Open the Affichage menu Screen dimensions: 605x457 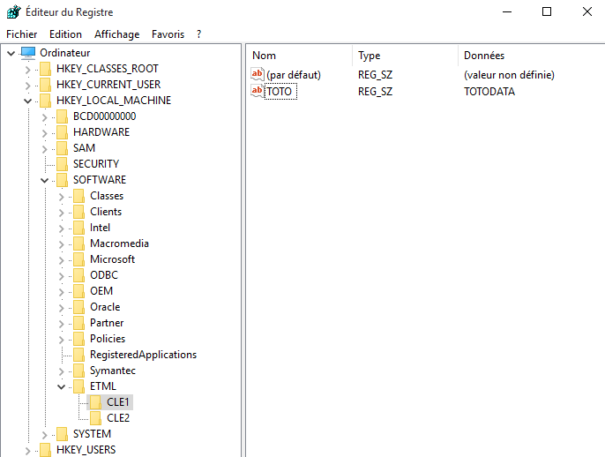116,34
